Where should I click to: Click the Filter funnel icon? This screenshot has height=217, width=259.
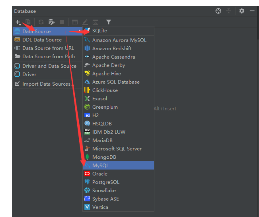108,22
